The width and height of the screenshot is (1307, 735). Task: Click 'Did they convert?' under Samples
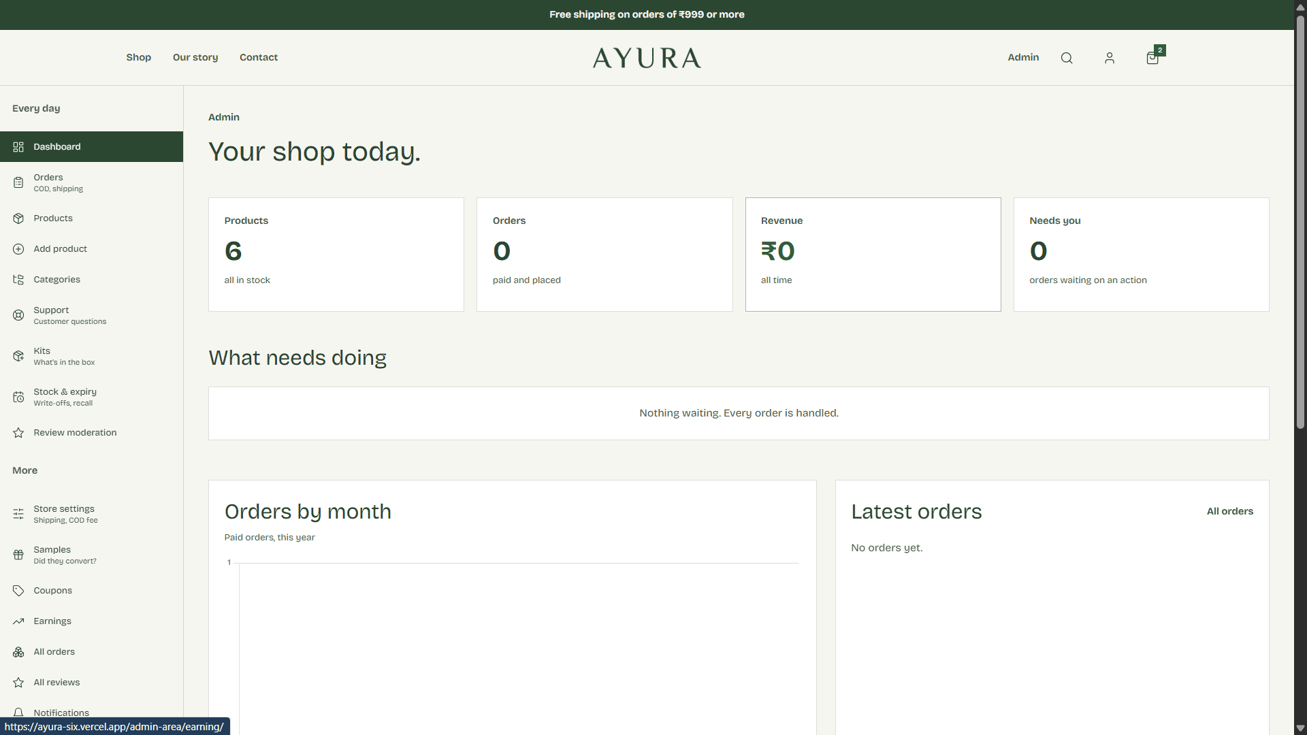click(65, 561)
